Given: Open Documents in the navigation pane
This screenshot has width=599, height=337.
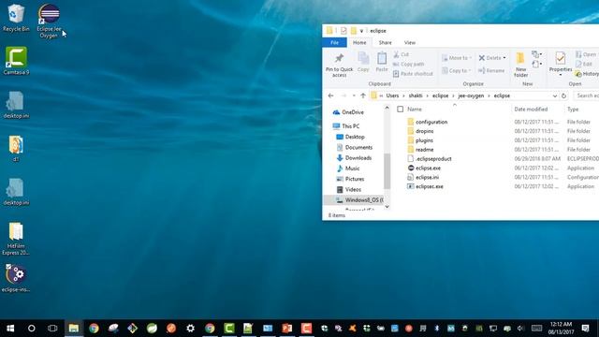Looking at the screenshot, I should [354, 148].
